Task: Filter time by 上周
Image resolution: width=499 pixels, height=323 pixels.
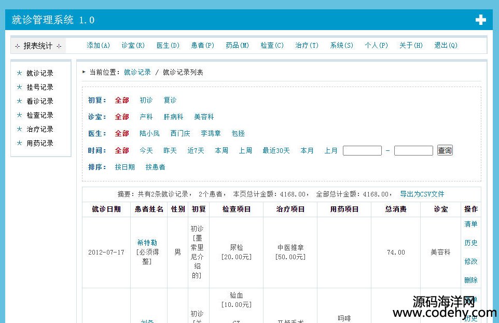Action: pos(245,150)
